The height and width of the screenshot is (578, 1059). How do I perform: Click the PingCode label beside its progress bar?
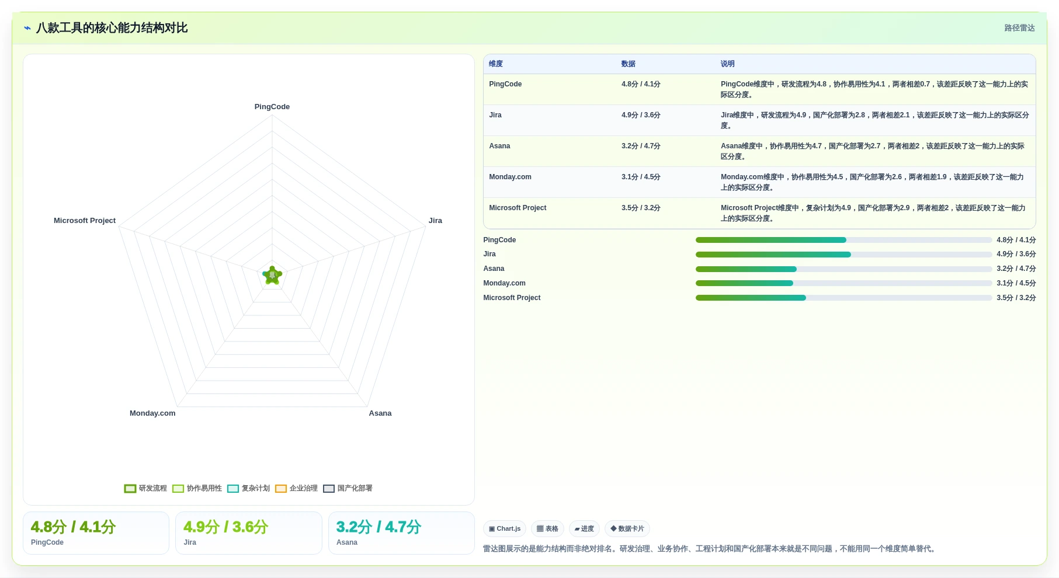coord(499,240)
